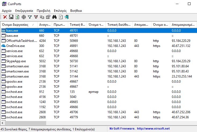Screen dimensions: 197x132
Task: Click process ID cell 1192
Action: [x=42, y=107]
